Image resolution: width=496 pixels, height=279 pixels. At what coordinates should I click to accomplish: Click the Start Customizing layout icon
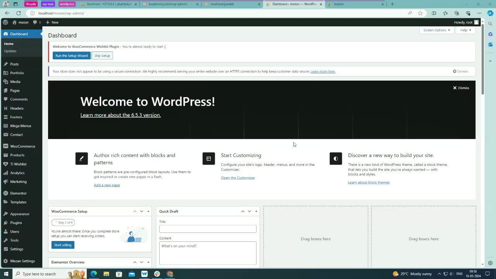[x=208, y=158]
